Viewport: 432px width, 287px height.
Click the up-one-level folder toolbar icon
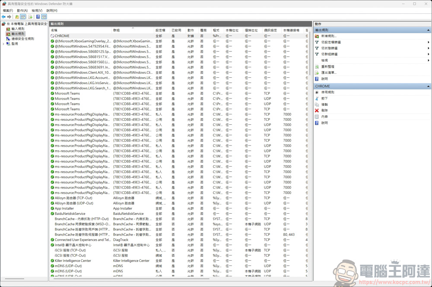[x=17, y=17]
